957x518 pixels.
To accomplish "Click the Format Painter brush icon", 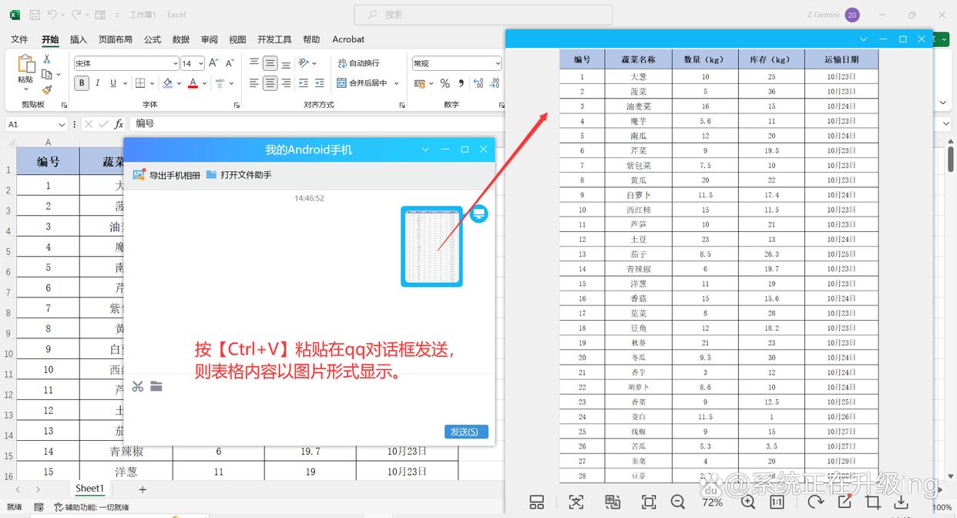I will pyautogui.click(x=47, y=89).
